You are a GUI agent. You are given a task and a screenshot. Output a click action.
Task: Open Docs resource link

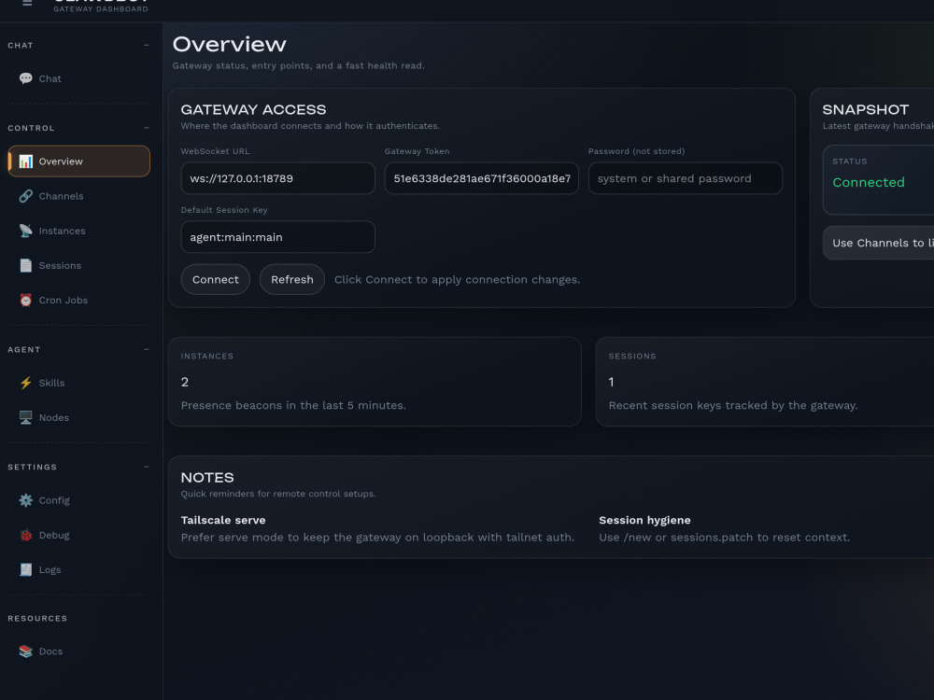click(78, 651)
